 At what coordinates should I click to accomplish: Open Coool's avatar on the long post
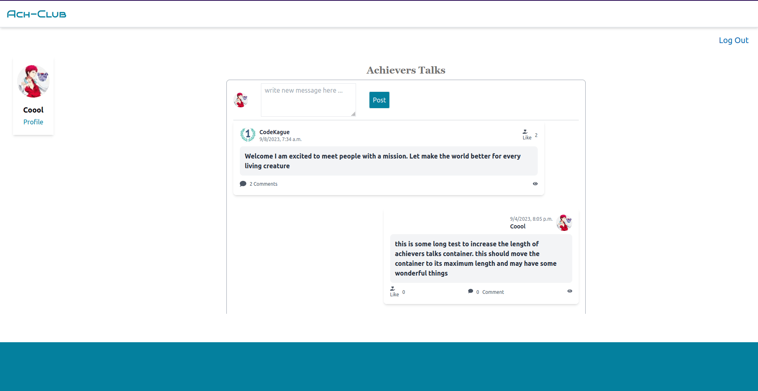click(x=564, y=223)
